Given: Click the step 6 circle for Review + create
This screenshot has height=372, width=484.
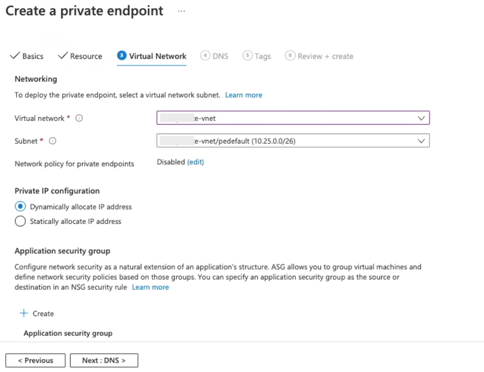Looking at the screenshot, I should point(290,56).
